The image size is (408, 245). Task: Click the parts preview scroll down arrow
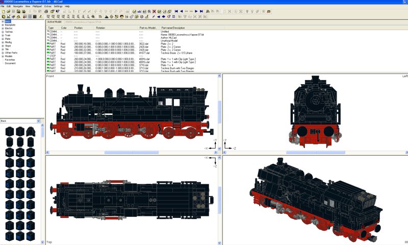(42, 242)
